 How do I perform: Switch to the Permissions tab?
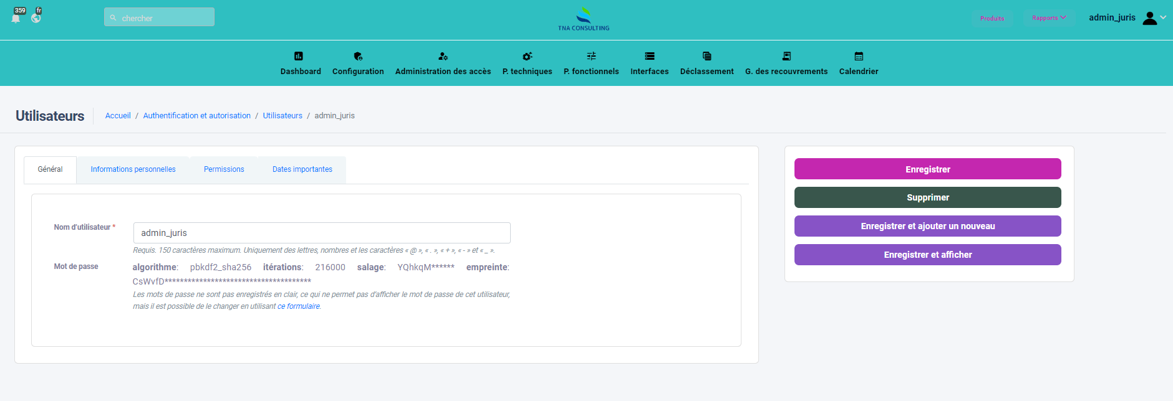224,169
